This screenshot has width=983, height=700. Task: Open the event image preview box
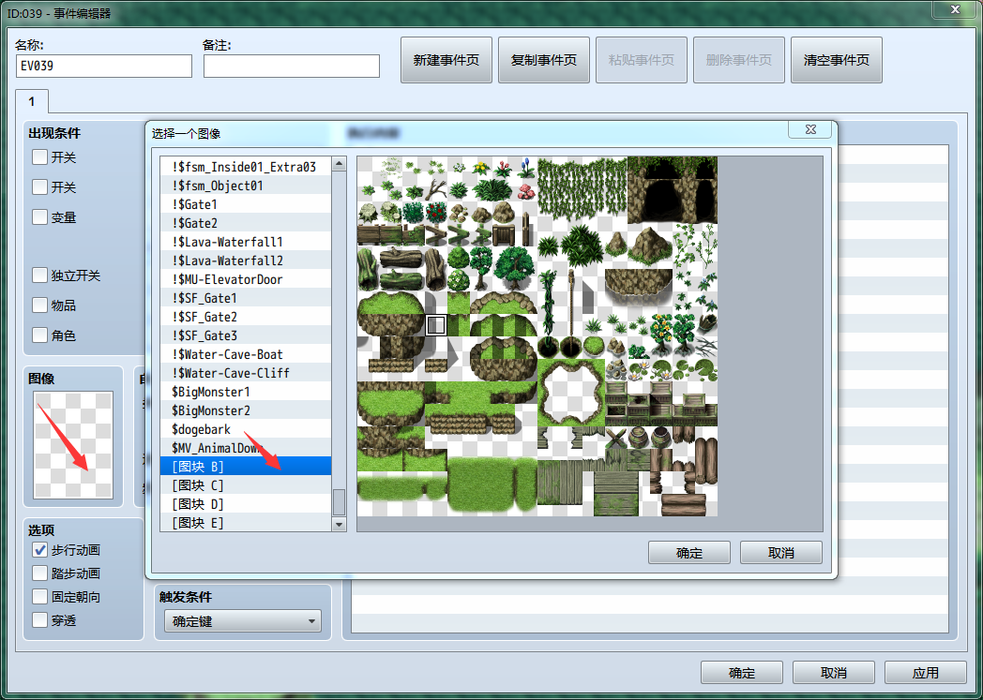pos(73,444)
